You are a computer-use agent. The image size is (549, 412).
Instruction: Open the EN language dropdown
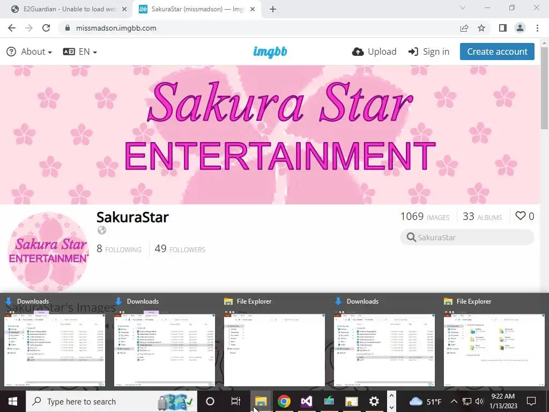click(x=80, y=51)
